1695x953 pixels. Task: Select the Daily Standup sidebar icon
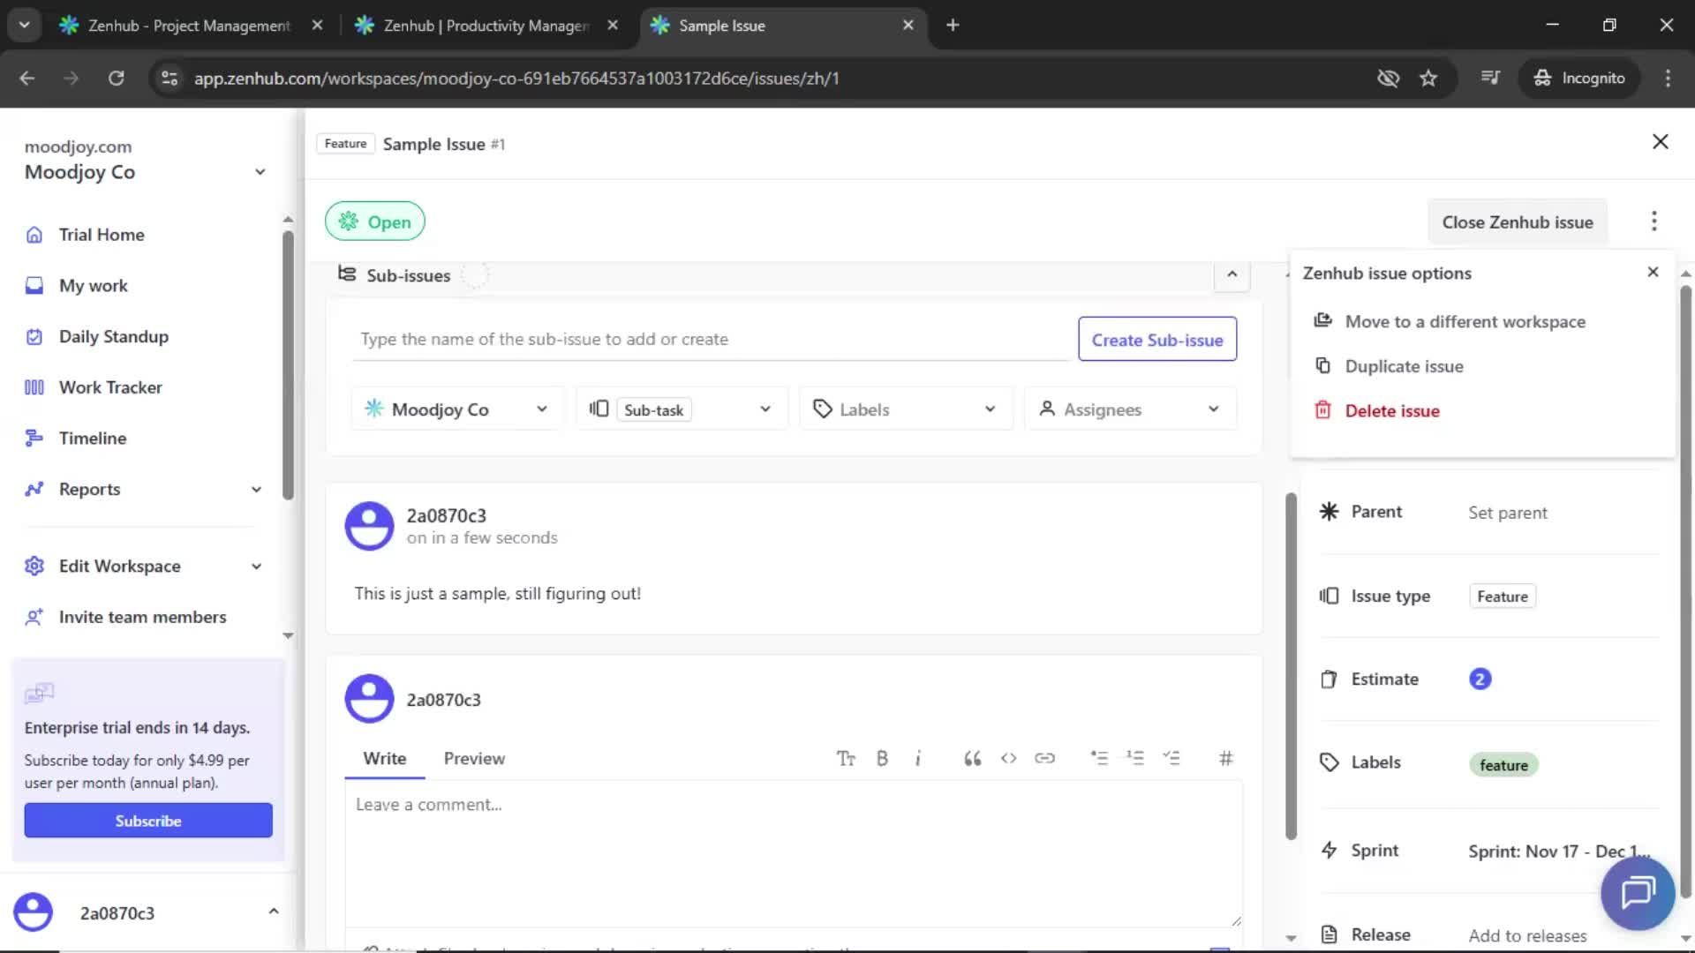34,336
